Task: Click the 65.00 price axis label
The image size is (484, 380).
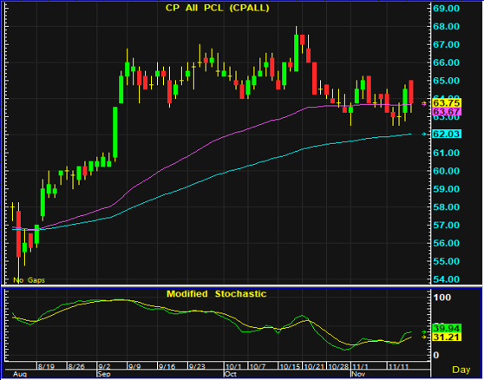Action: point(446,81)
